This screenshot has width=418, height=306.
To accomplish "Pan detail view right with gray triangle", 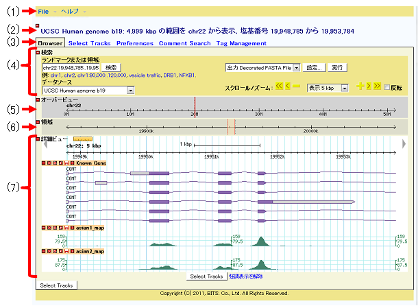I will (404, 143).
